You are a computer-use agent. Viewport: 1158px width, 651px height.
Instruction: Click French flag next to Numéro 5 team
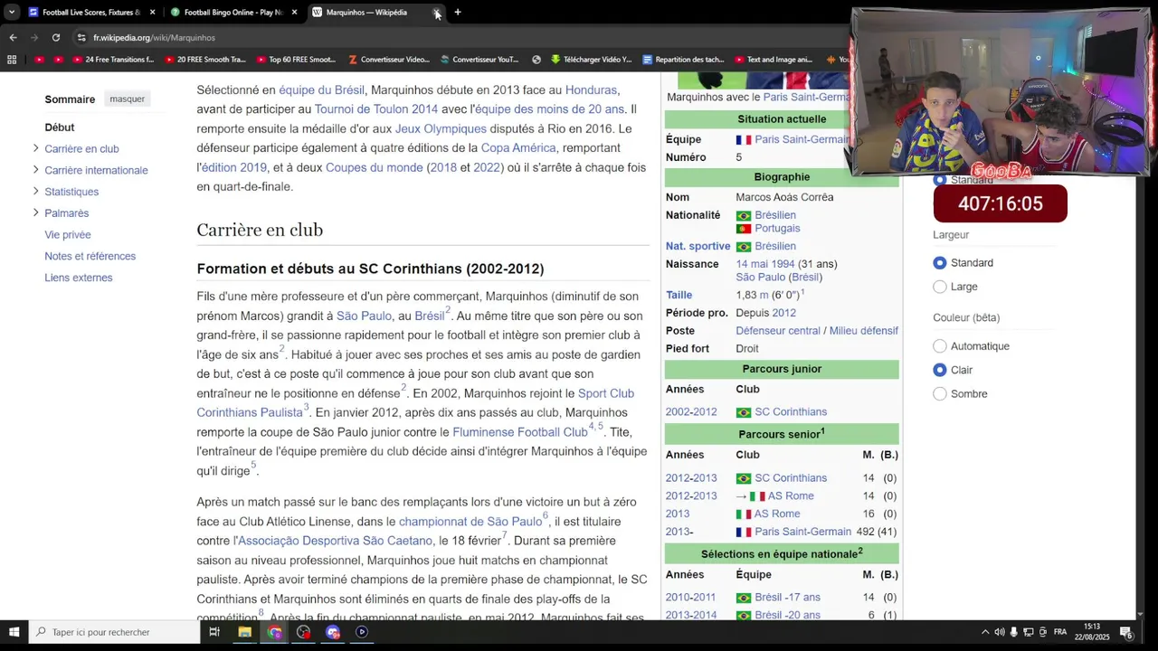click(744, 140)
